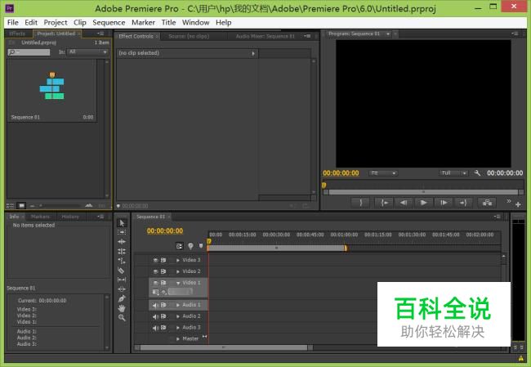Open the Sequence menu
This screenshot has width=531, height=367.
pyautogui.click(x=109, y=22)
